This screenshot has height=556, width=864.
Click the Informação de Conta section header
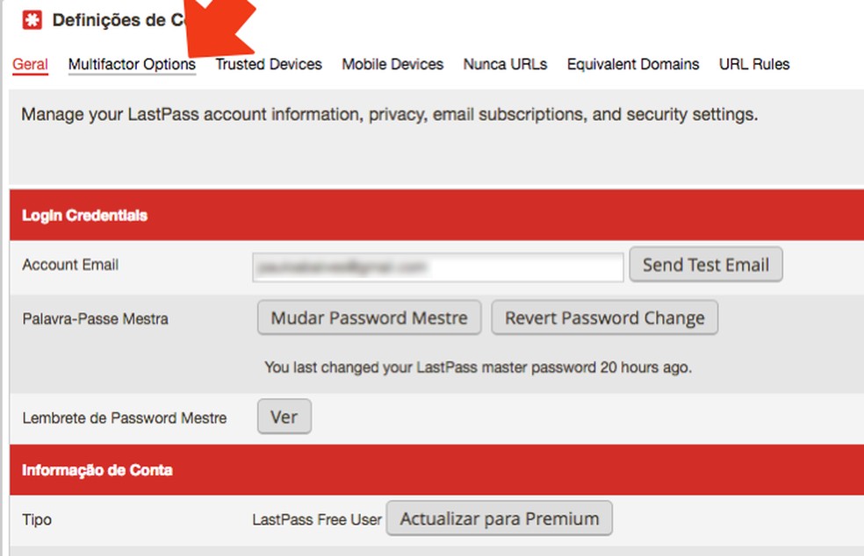point(97,470)
